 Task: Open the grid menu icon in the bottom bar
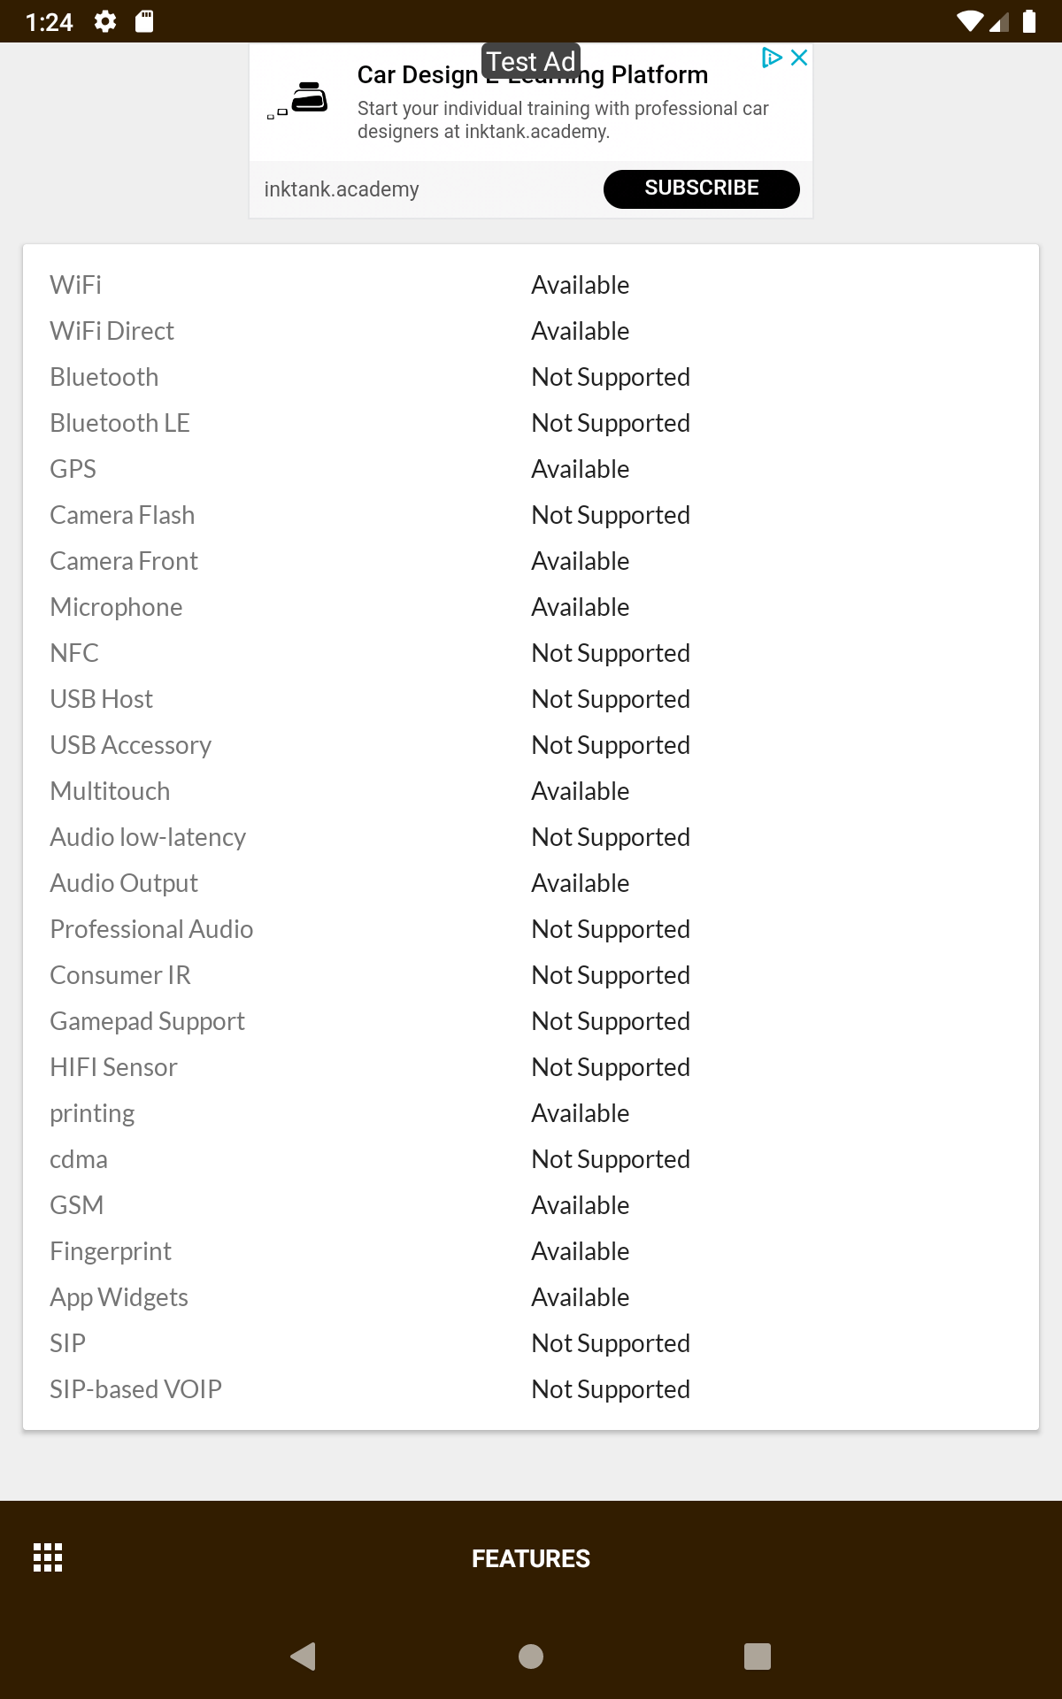(x=48, y=1557)
